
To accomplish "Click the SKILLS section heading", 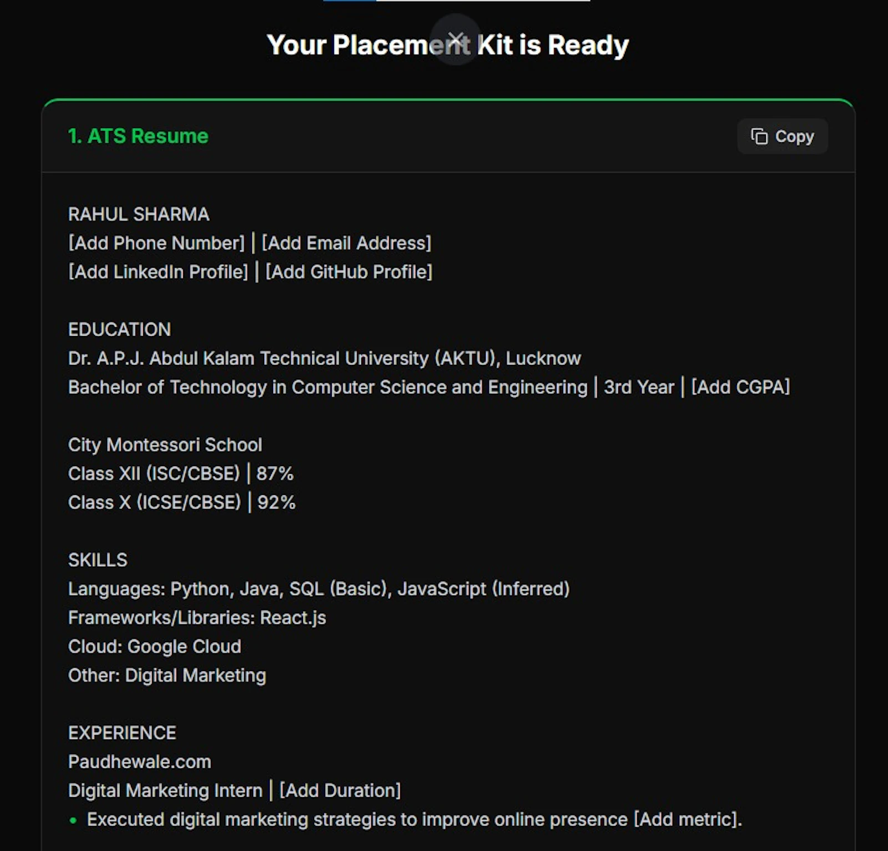I will point(97,560).
